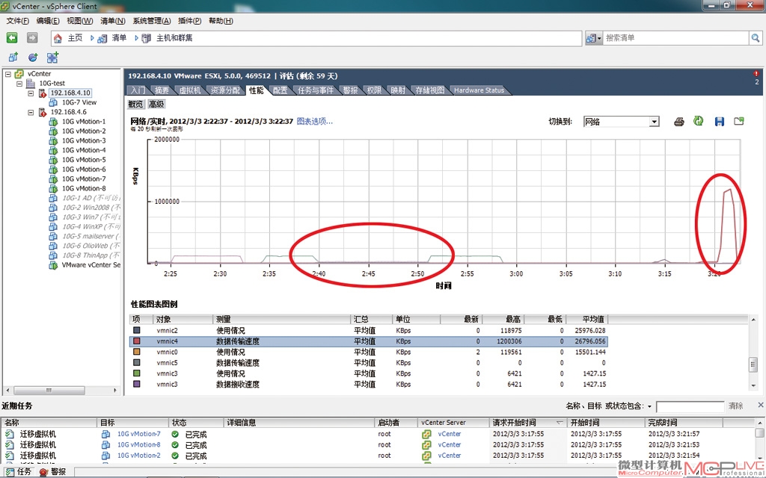This screenshot has width=766, height=478.
Task: Collapse the 192.168.4.10 host node
Action: (30, 93)
